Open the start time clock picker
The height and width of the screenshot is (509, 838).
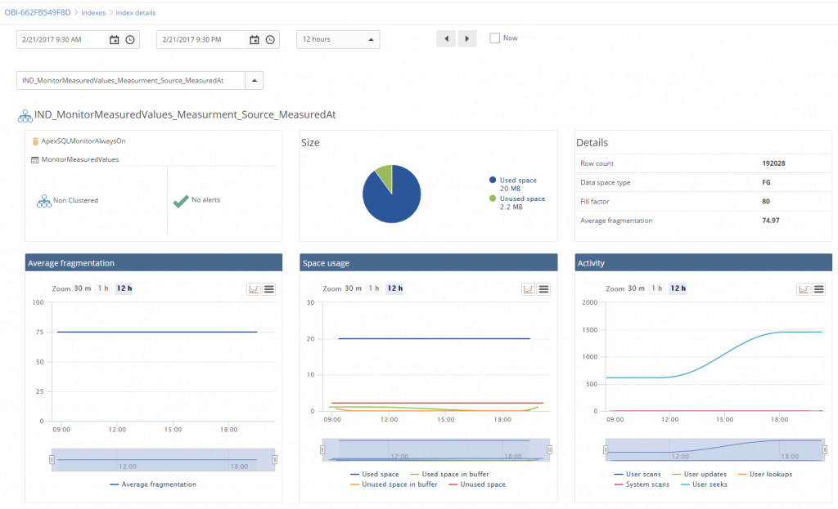pyautogui.click(x=128, y=38)
